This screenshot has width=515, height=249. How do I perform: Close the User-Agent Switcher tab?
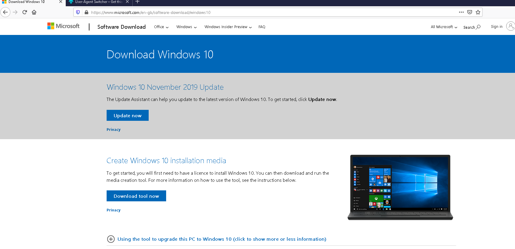[x=127, y=2]
